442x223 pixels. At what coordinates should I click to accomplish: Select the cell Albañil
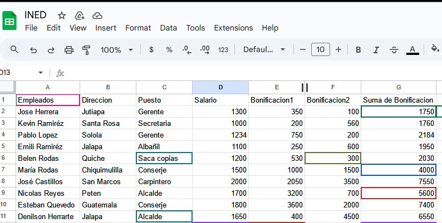[x=164, y=146]
